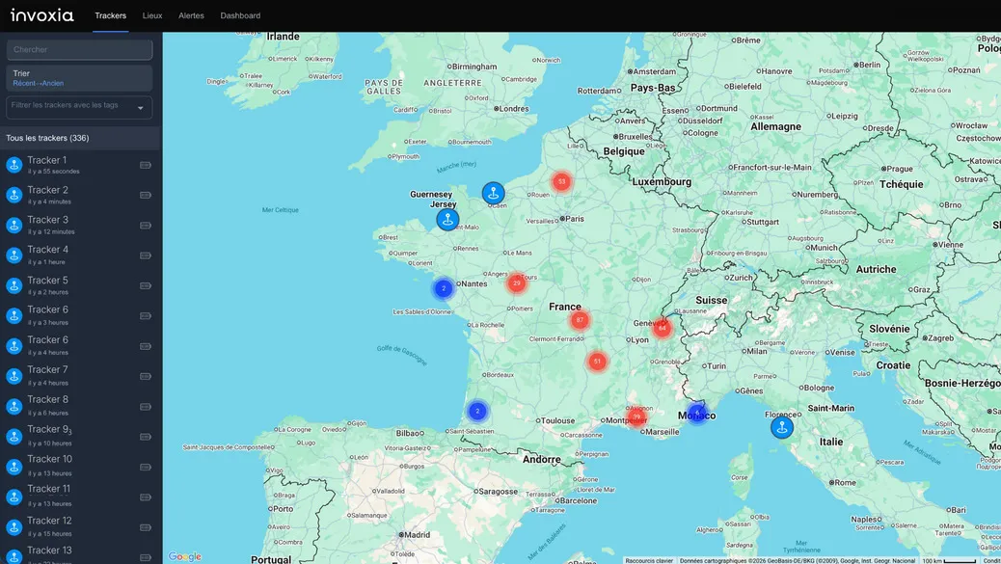Check the Tracker 1 battery icon
The width and height of the screenshot is (1001, 564).
[x=146, y=165]
